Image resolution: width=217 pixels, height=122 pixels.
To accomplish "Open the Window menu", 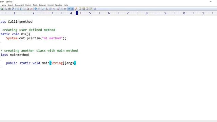I will tap(59, 5).
